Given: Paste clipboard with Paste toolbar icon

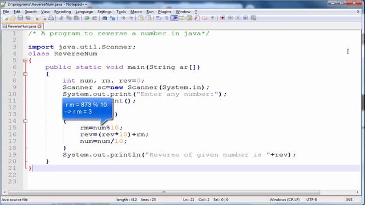Looking at the screenshot, I should 76,18.
